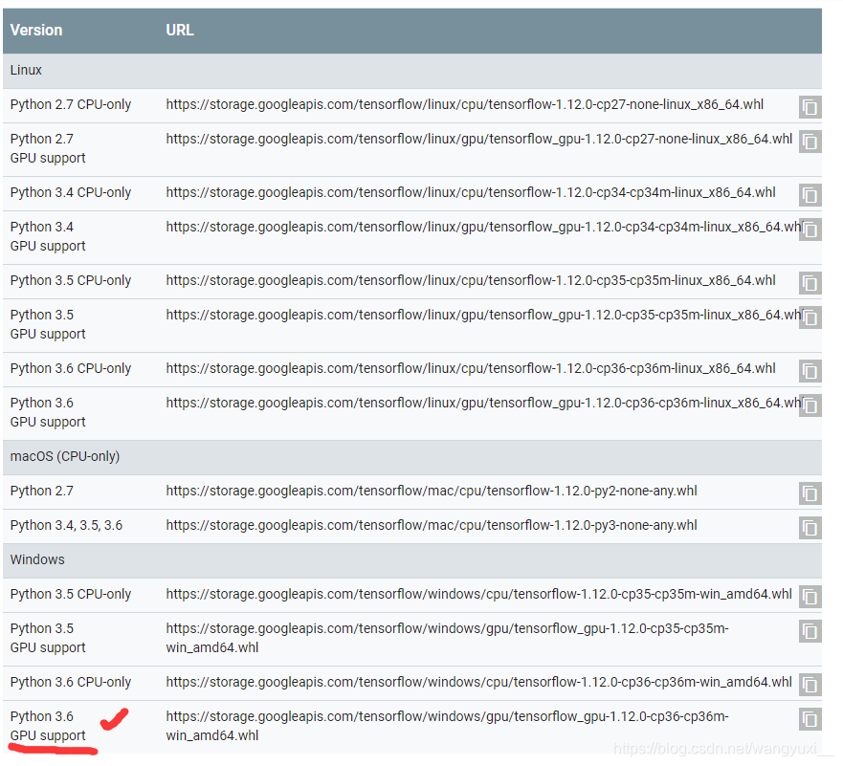Click the 'Python 3.4, 3.5, 3.6' version cell

(x=66, y=525)
